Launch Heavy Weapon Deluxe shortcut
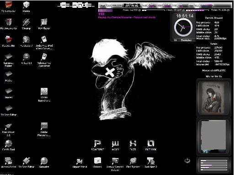The width and height of the screenshot is (234, 175). pyautogui.click(x=115, y=164)
